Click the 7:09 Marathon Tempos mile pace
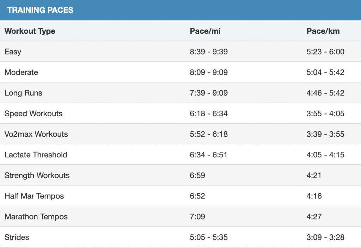The width and height of the screenshot is (361, 248). click(x=197, y=217)
